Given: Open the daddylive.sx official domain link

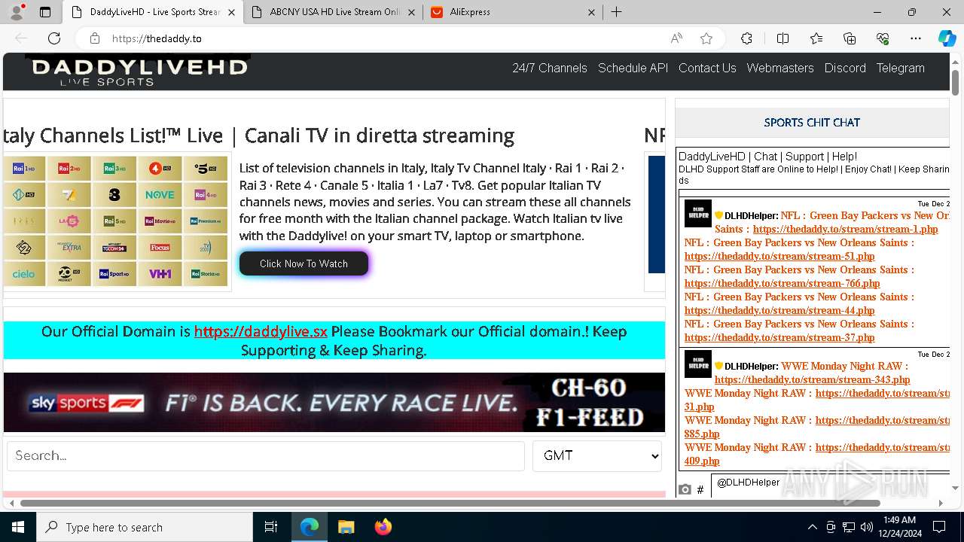Looking at the screenshot, I should coord(261,331).
